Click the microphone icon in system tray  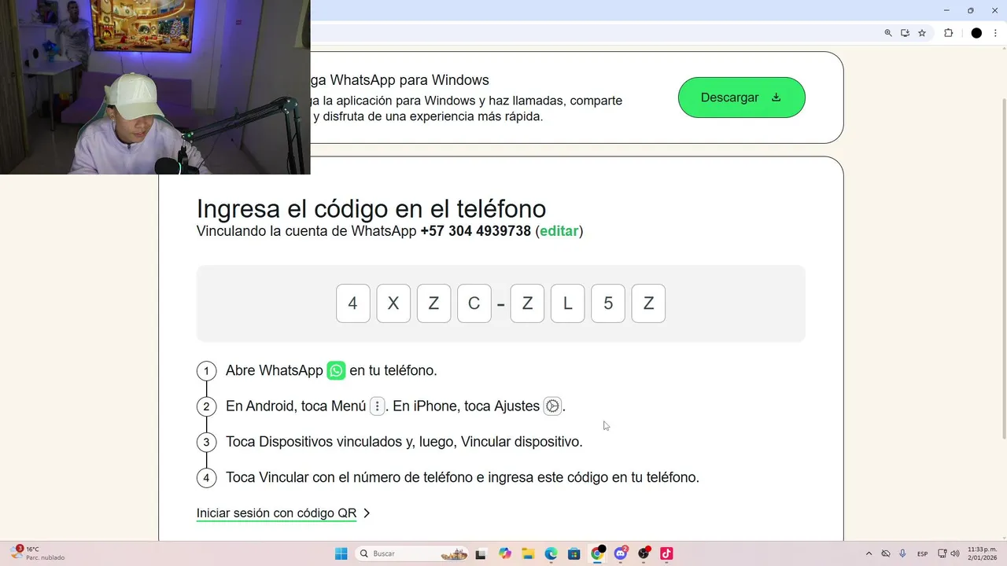902,553
